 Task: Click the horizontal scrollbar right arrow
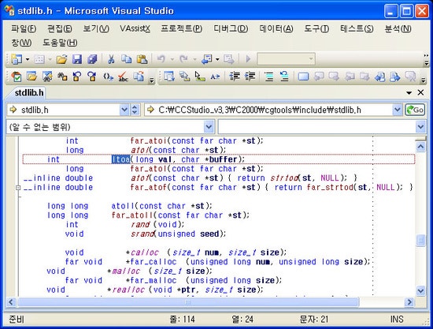click(409, 302)
